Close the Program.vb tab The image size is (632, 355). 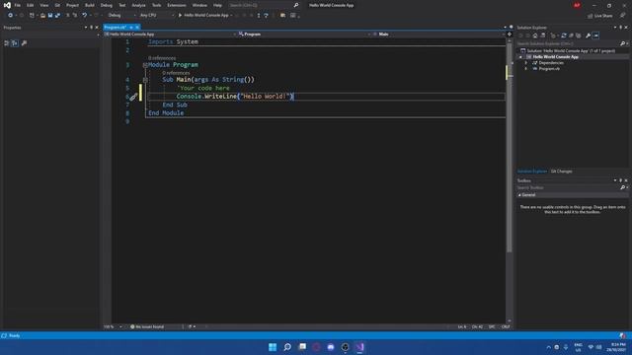click(137, 28)
